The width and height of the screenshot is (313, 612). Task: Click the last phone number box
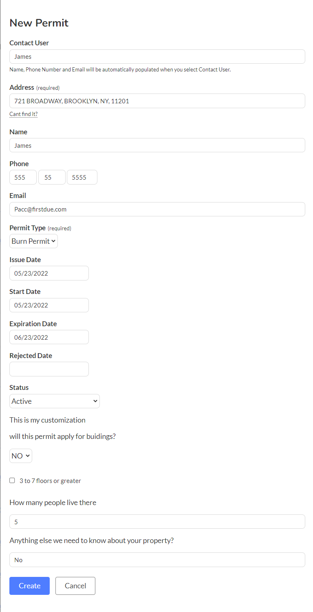point(82,177)
